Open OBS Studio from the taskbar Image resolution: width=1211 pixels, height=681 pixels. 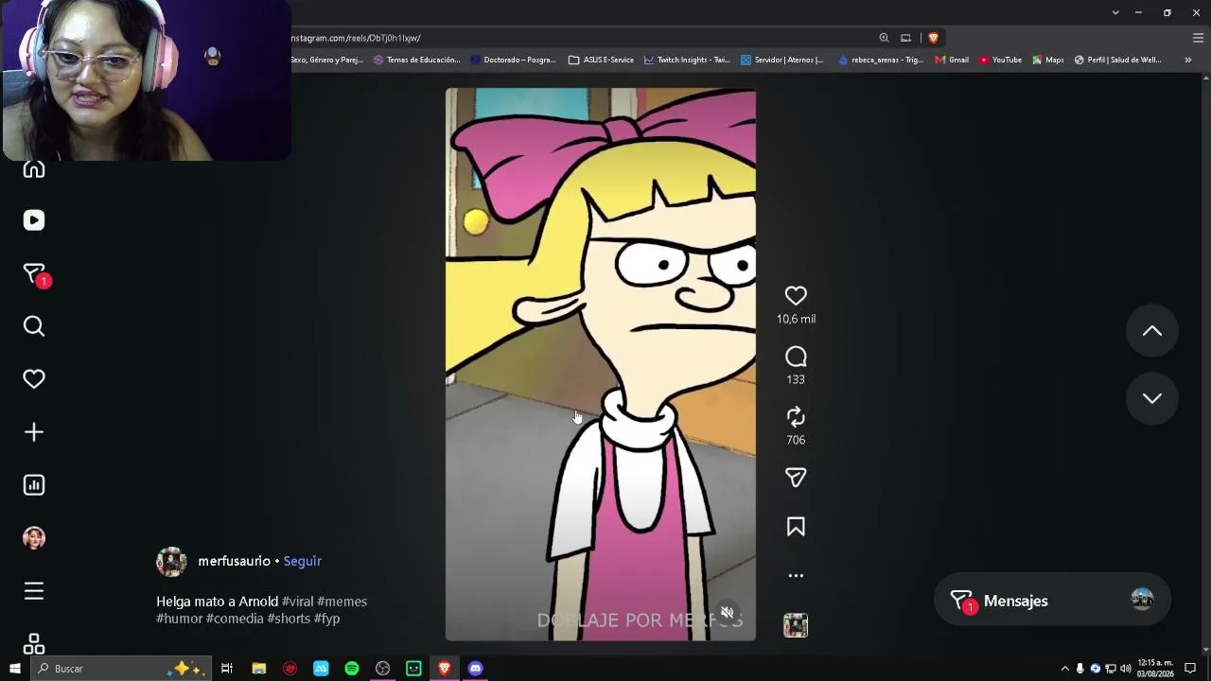coord(382,669)
